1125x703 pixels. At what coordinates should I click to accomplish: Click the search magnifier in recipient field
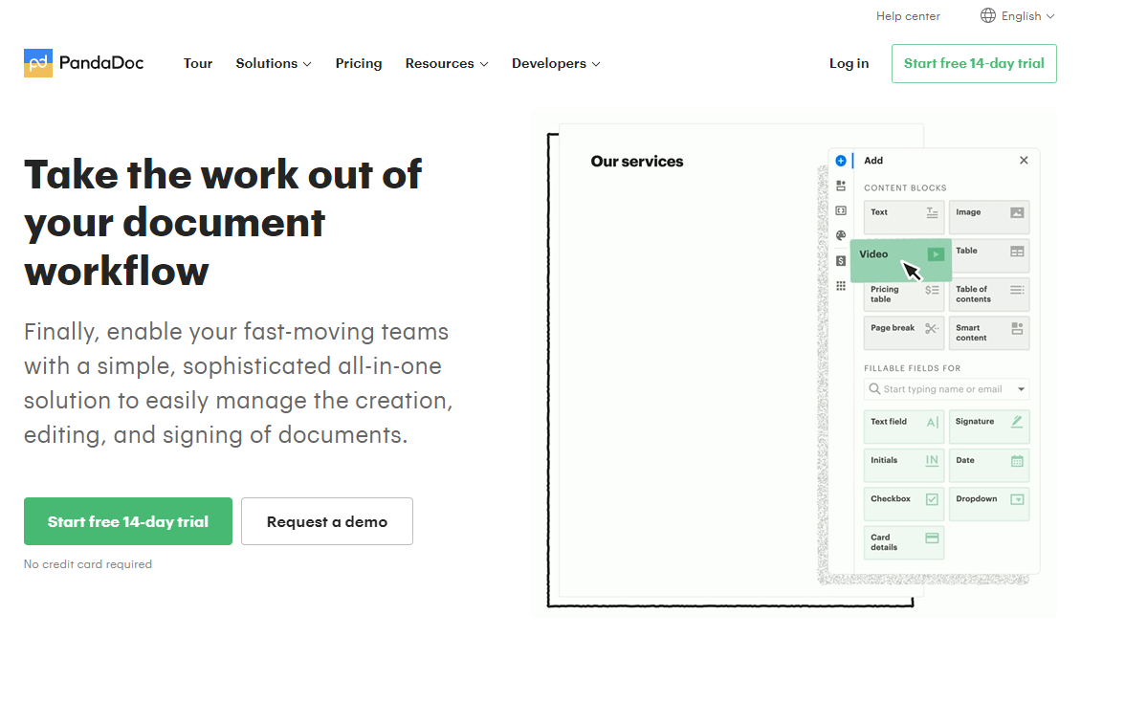tap(874, 388)
